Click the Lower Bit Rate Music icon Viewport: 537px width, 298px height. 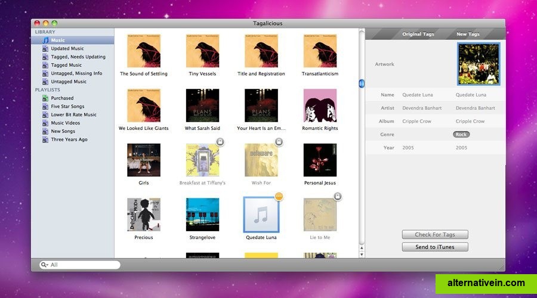pos(45,114)
